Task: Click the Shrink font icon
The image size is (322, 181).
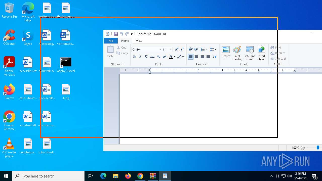Action: click(182, 50)
